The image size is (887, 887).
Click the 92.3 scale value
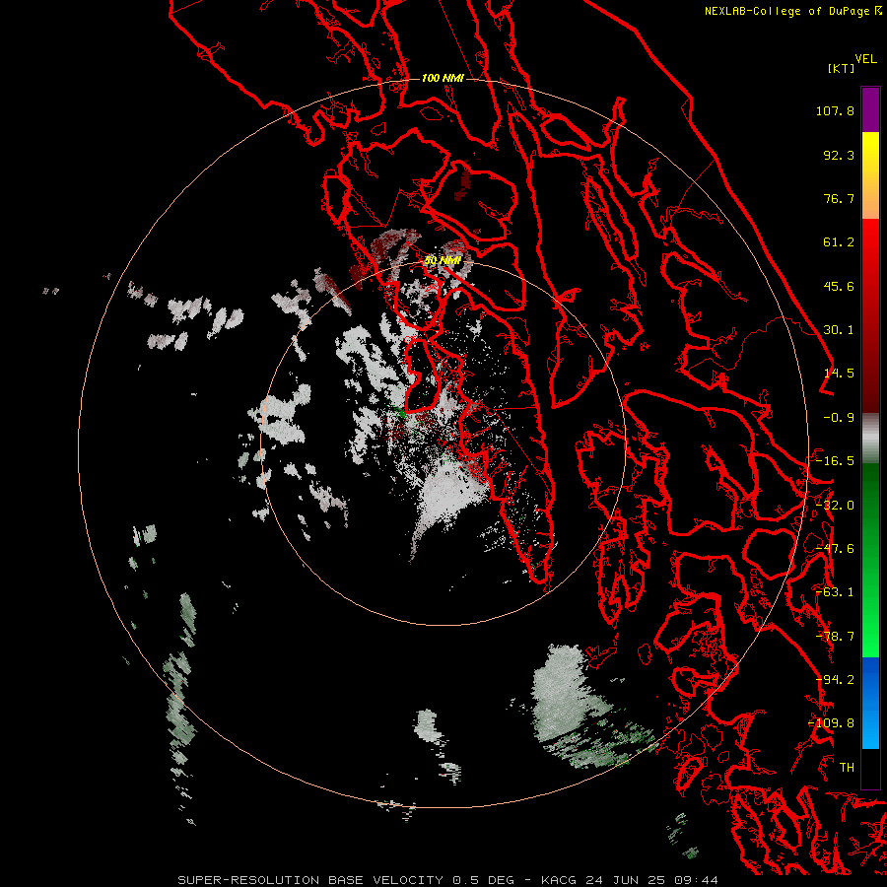(839, 155)
